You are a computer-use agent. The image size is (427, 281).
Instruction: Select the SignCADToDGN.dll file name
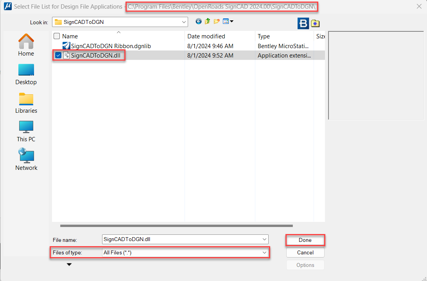[x=95, y=55]
